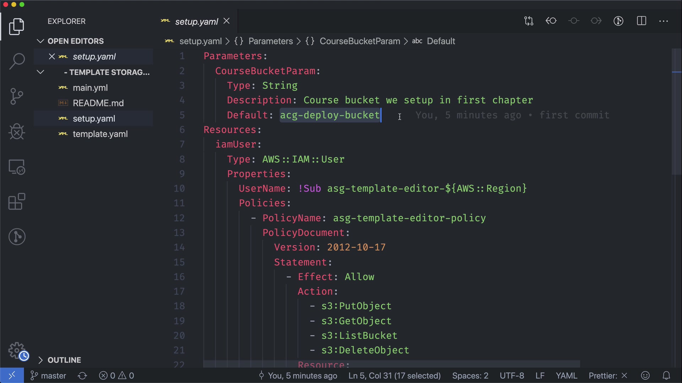The width and height of the screenshot is (682, 383).
Task: Change the YAML language mode
Action: coord(566,376)
